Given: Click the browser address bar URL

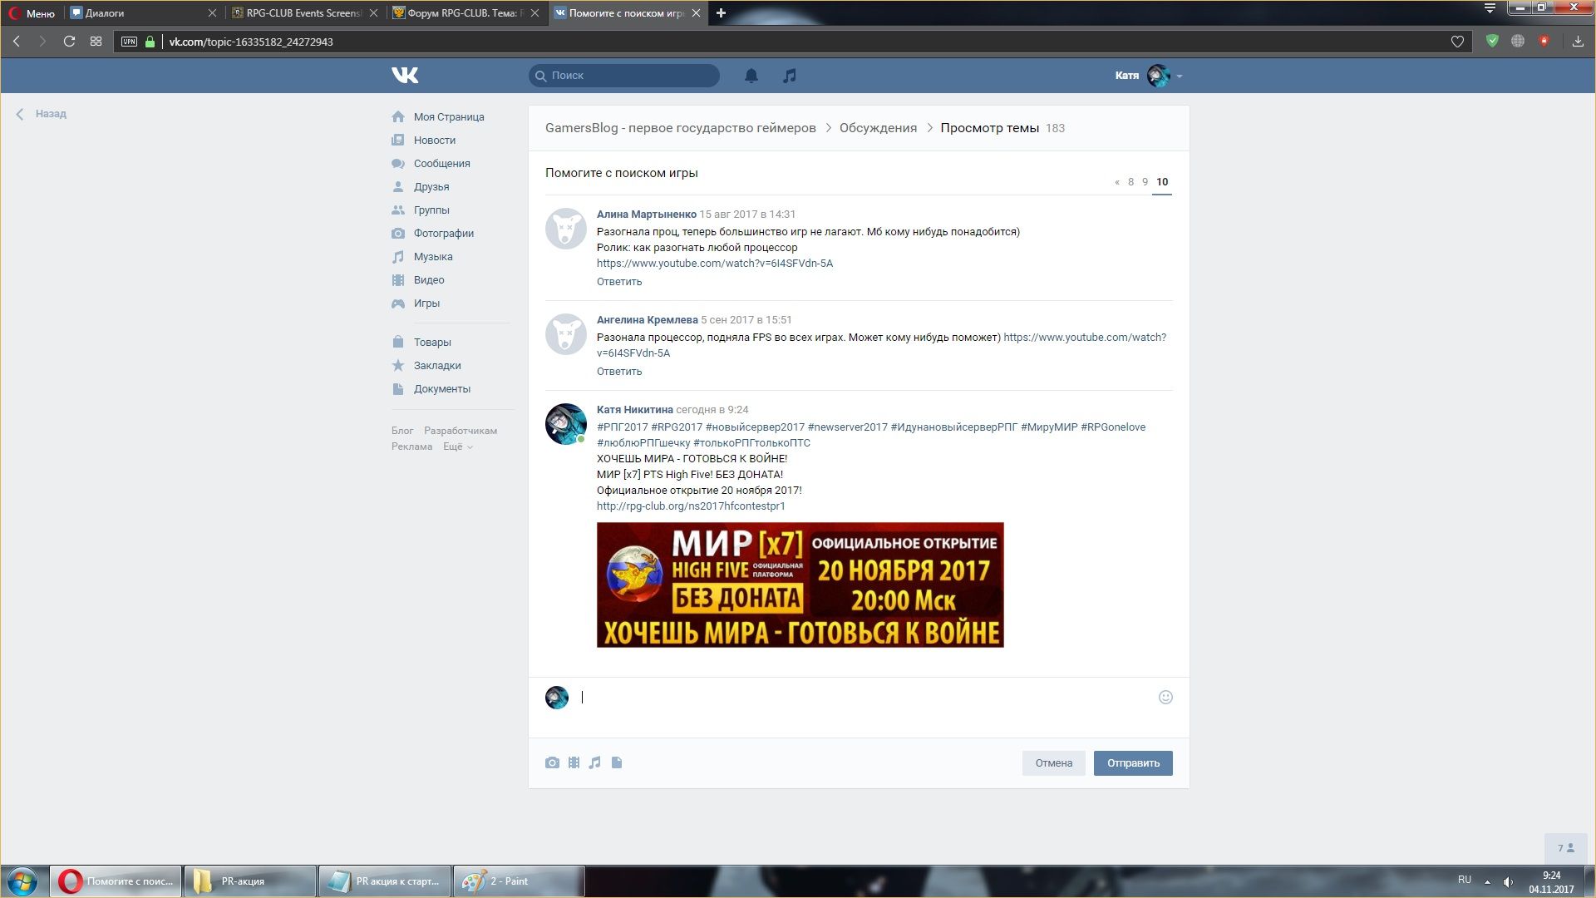Looking at the screenshot, I should 251,42.
